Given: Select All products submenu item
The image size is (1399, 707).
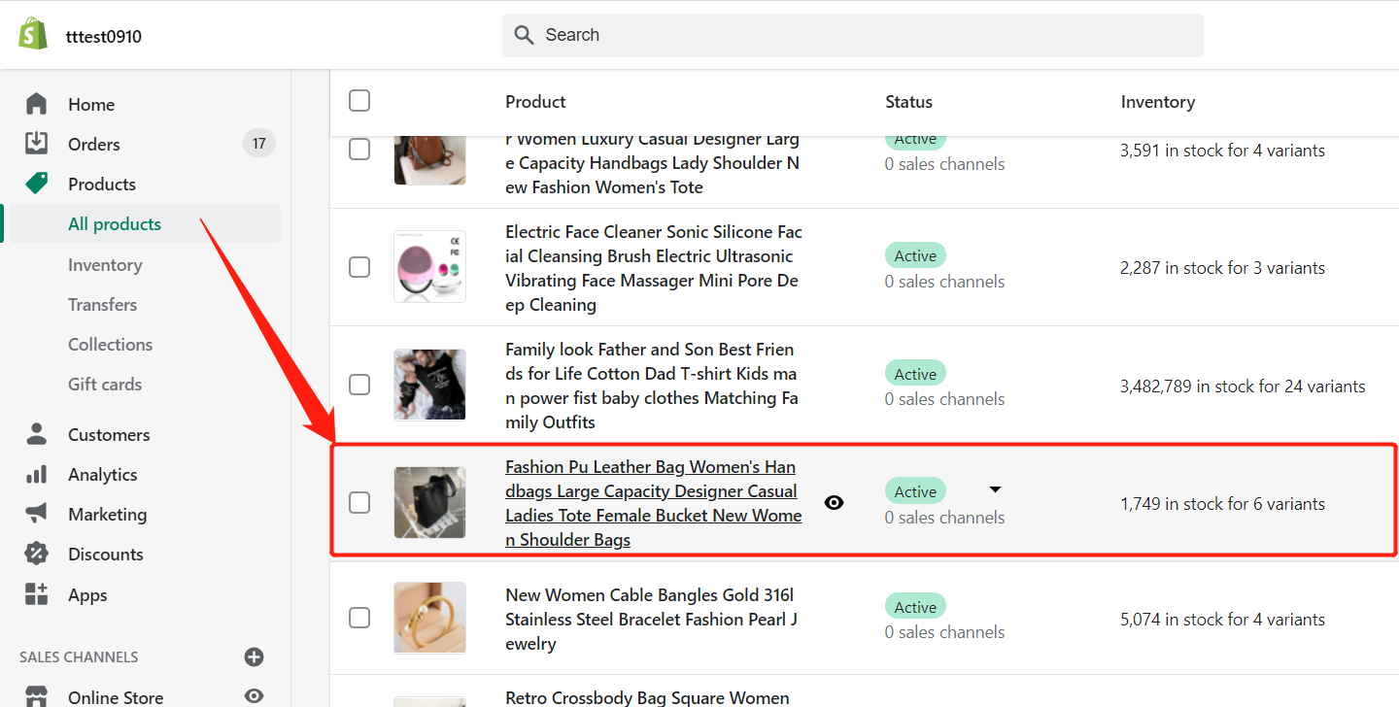Looking at the screenshot, I should coord(115,223).
